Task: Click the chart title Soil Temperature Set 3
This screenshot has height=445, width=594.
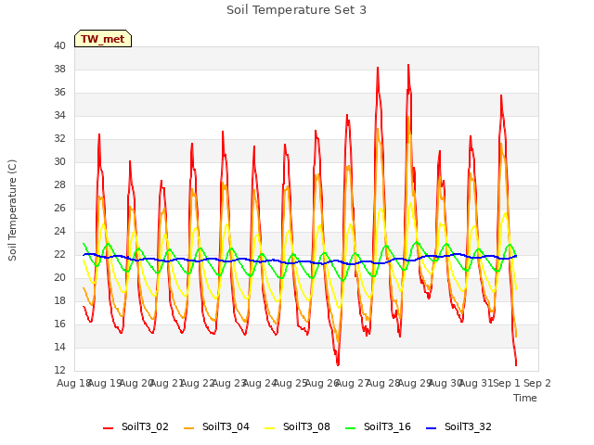Action: coord(297,10)
